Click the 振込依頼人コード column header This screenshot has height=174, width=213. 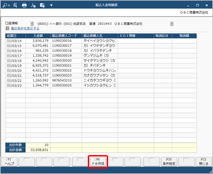[x=66, y=36]
